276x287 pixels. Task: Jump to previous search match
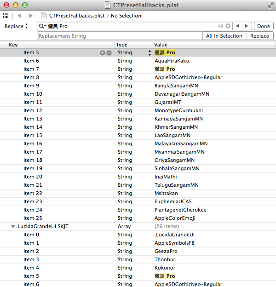coord(237,26)
